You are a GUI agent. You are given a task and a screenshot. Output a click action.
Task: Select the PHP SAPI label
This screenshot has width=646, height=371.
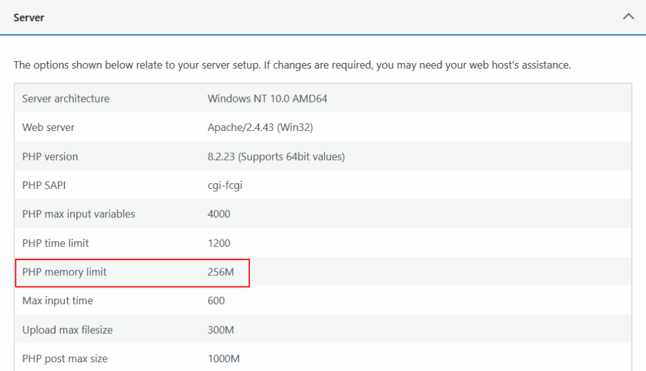point(44,185)
